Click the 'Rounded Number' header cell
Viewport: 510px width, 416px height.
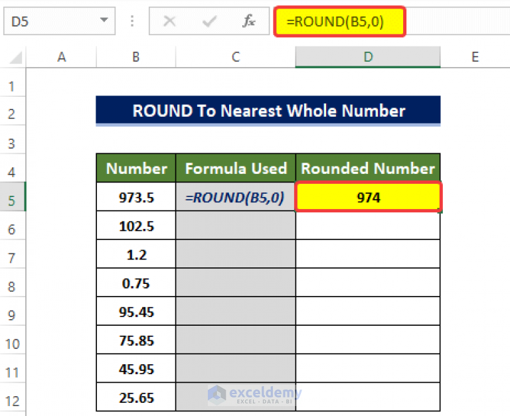point(368,169)
